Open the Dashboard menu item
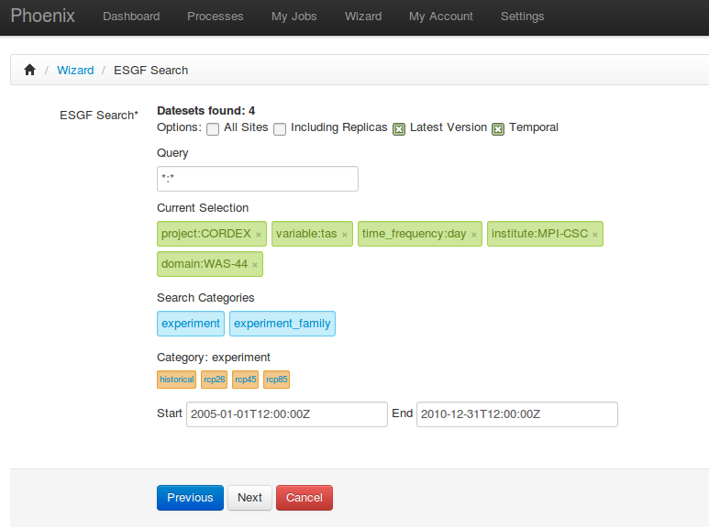Screen dimensions: 709x529 [131, 17]
